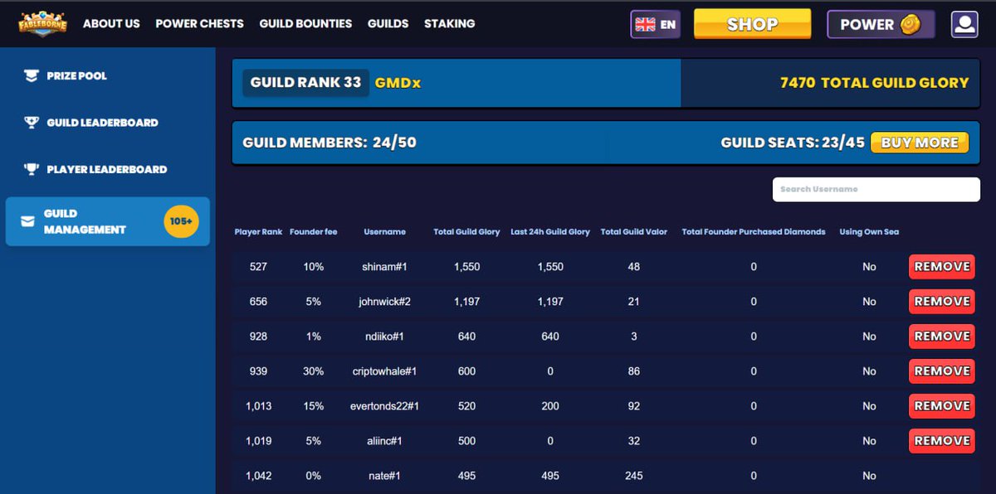Viewport: 996px width, 494px height.
Task: Open the Power currency menu
Action: point(880,24)
